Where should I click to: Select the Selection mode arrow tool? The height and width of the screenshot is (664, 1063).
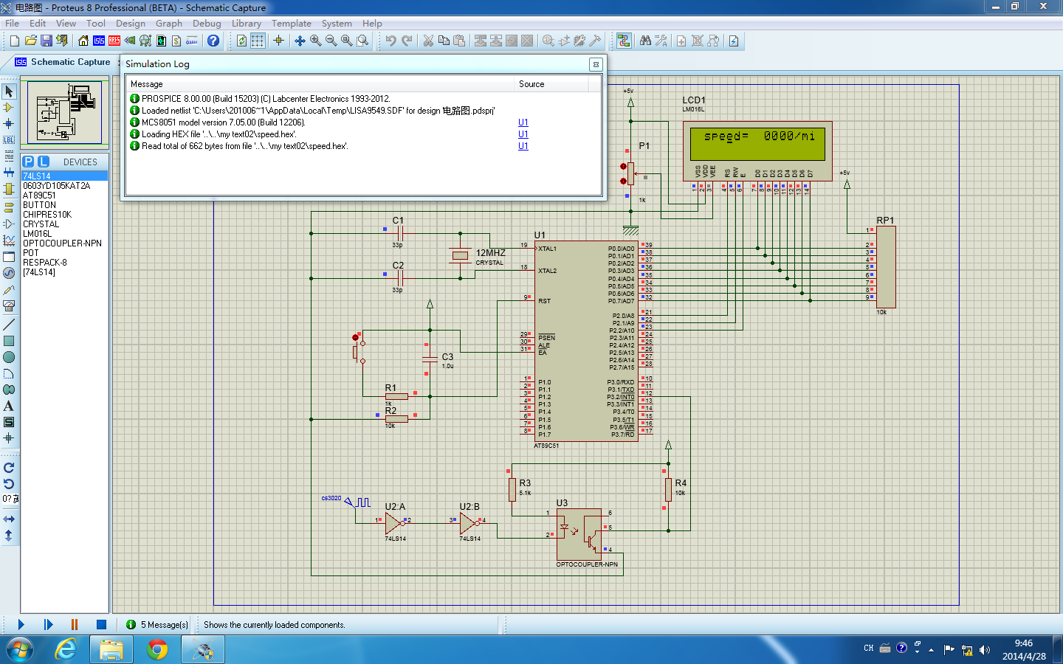9,91
